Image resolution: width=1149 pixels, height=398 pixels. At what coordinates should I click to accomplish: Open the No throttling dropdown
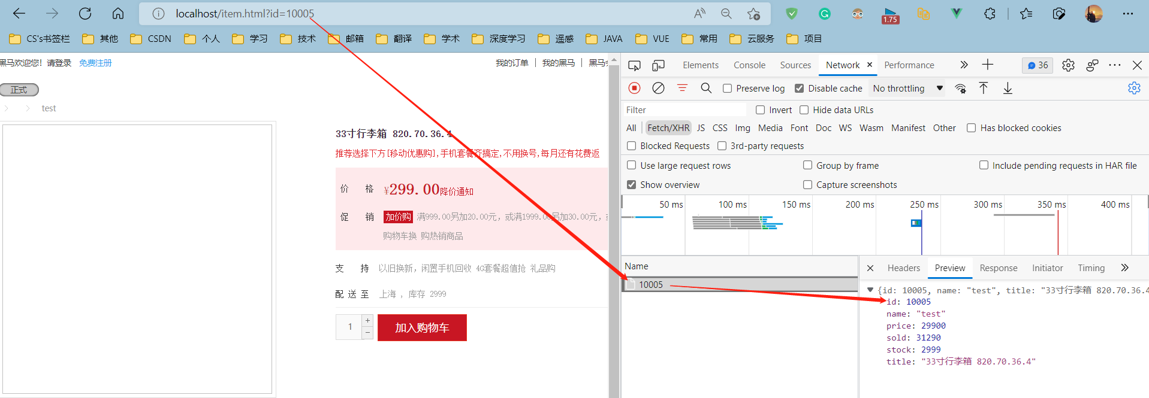(x=908, y=88)
